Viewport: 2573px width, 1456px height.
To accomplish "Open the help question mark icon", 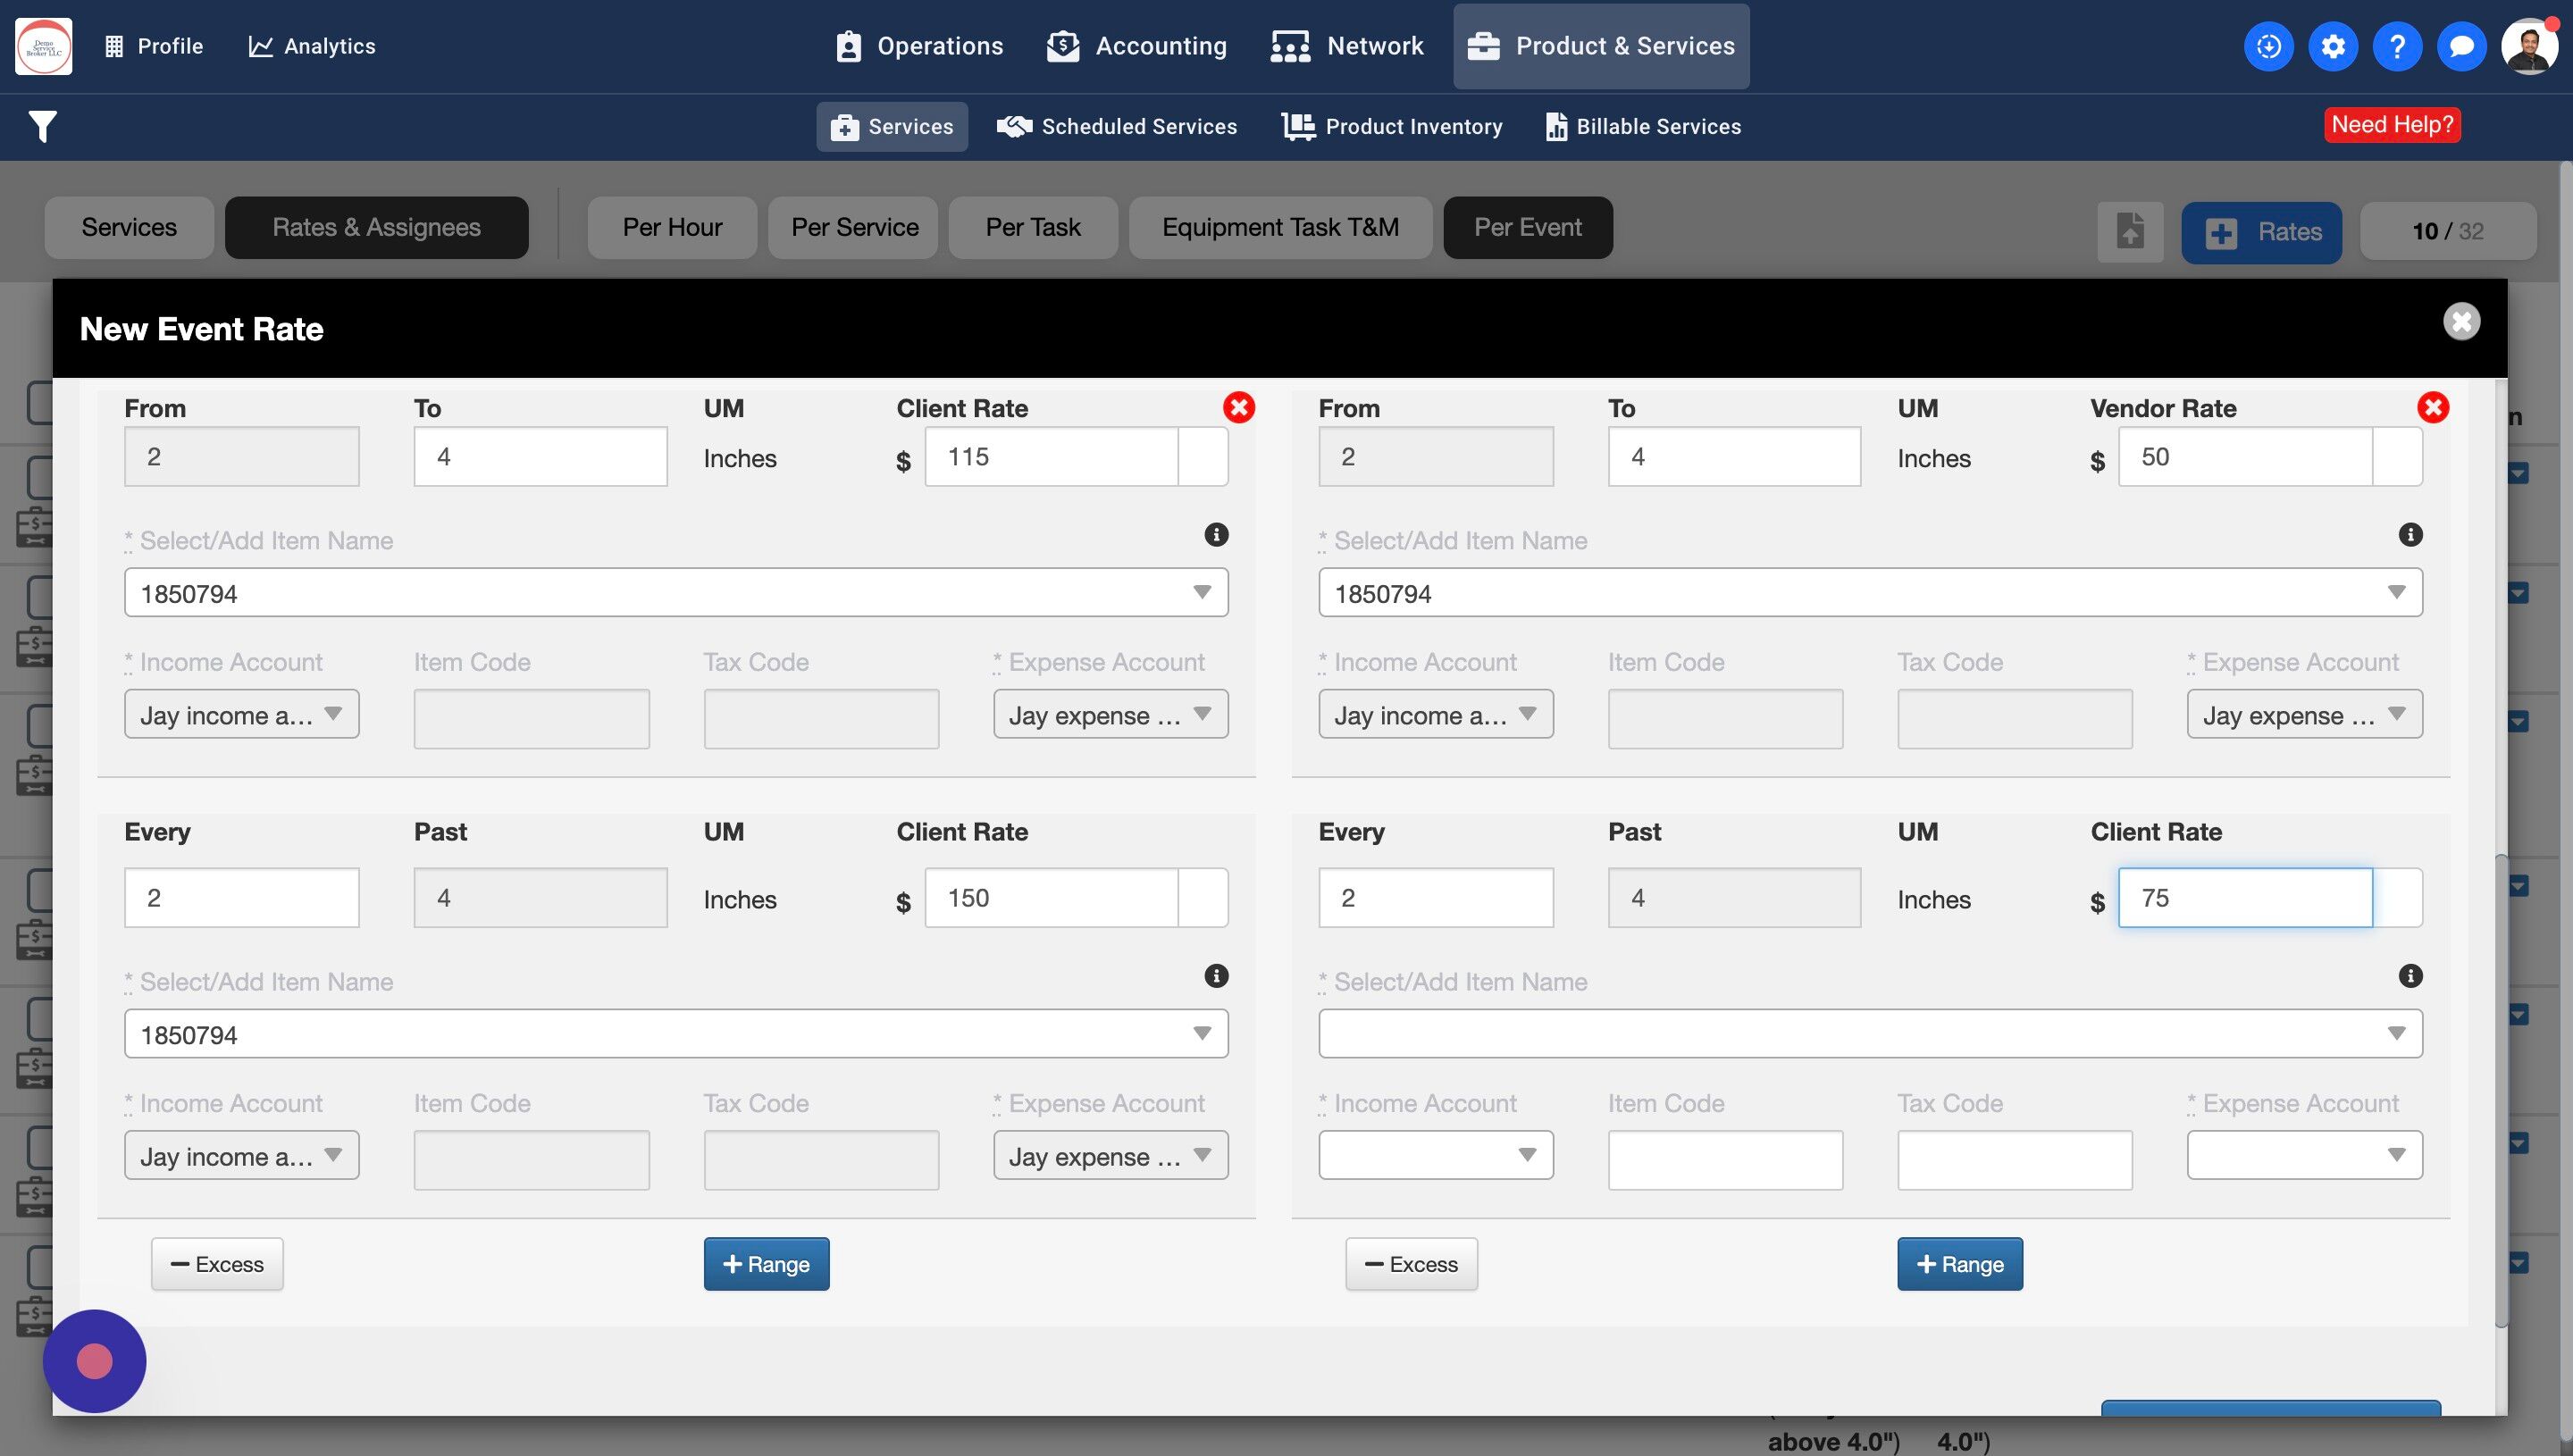I will (x=2396, y=46).
